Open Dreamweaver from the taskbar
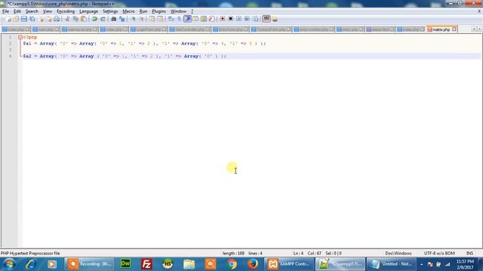The image size is (483, 271). (x=125, y=264)
